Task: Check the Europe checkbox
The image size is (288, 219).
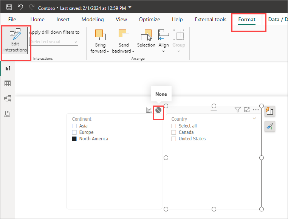Action: pos(74,132)
